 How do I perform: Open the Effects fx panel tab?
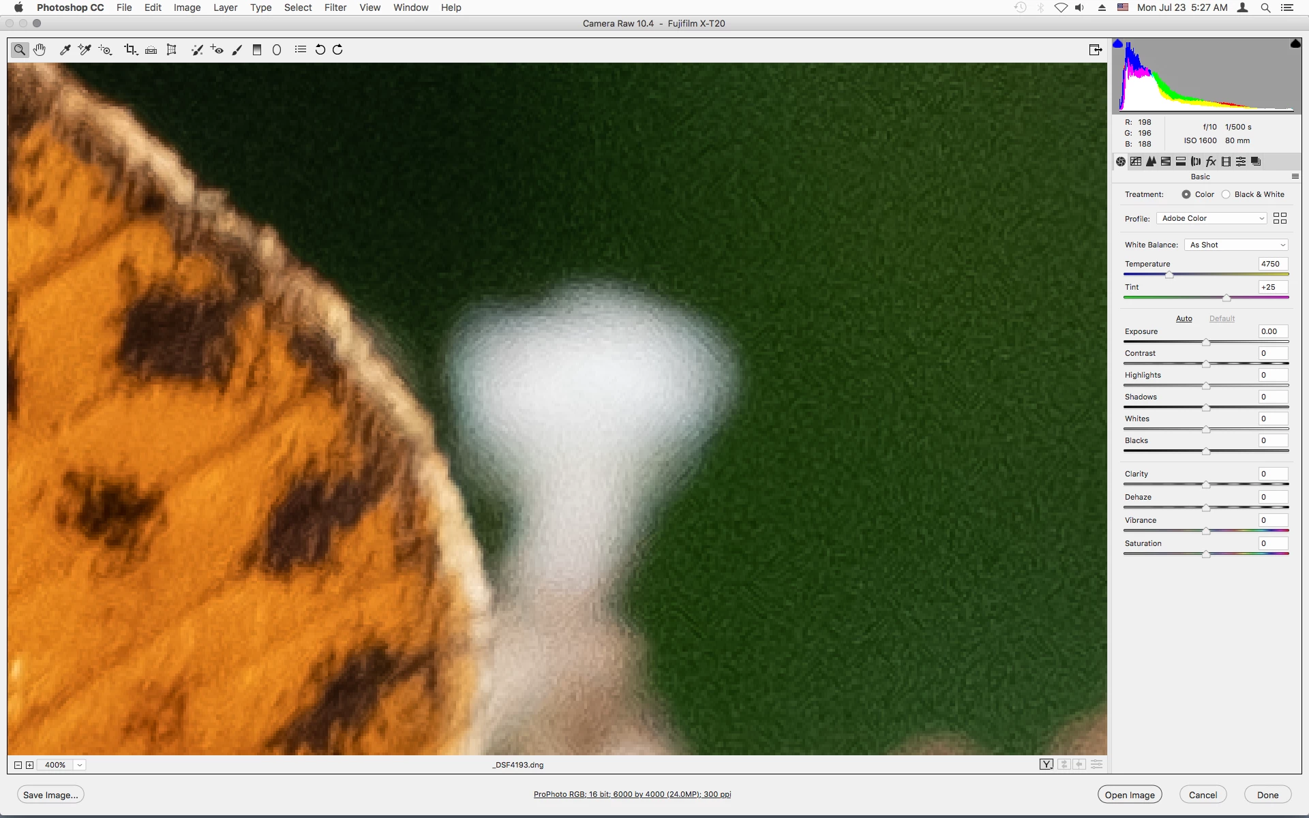(x=1211, y=162)
